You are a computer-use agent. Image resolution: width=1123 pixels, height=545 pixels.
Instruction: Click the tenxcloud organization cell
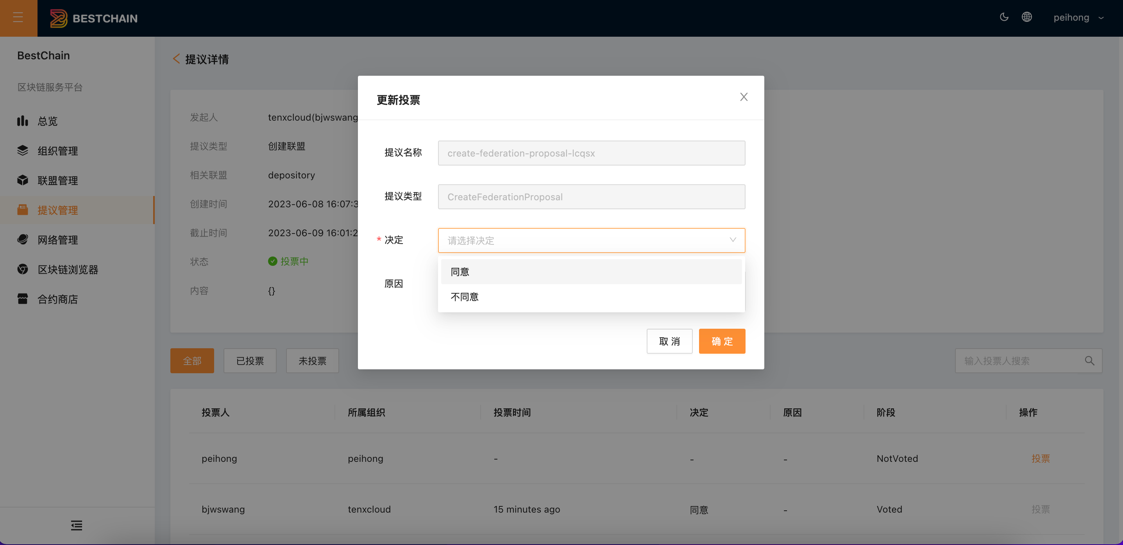[x=369, y=509]
